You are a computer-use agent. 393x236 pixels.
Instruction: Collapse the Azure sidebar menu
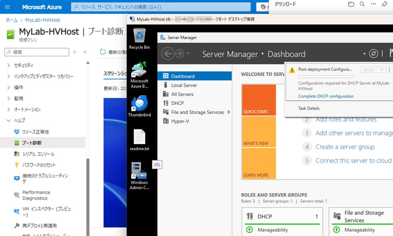pyautogui.click(x=85, y=52)
